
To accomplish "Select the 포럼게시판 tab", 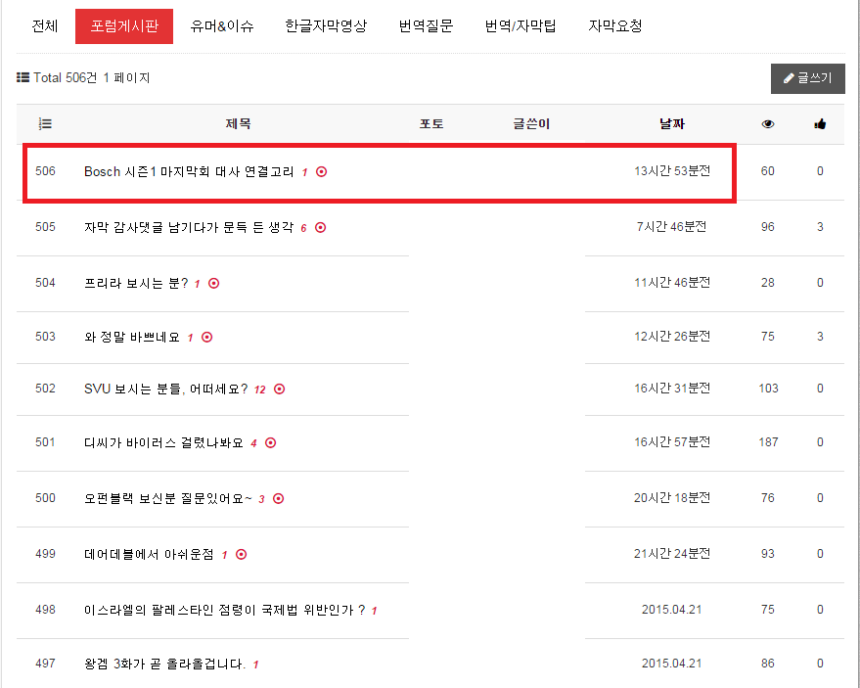I will pos(124,25).
